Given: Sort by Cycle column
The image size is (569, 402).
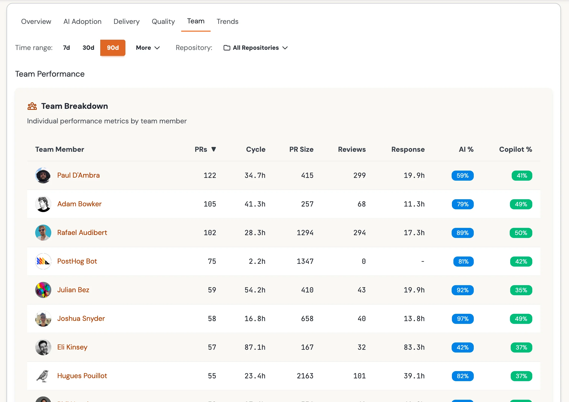Looking at the screenshot, I should click(256, 149).
